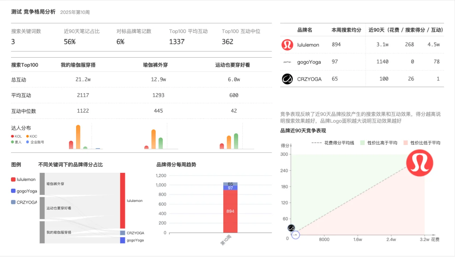Click the gogoYoga circle marker at the axis origin
This screenshot has height=257, width=455.
point(295,235)
